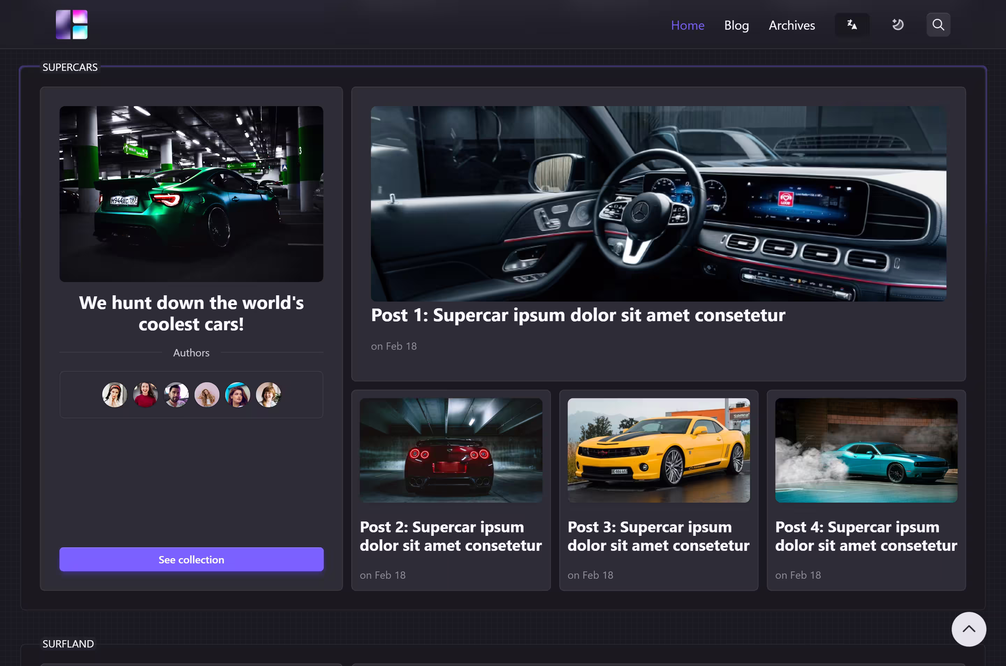This screenshot has width=1006, height=666.
Task: Click the bearded man author avatar
Action: coord(176,394)
